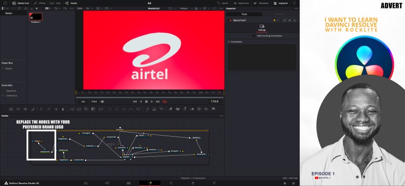The width and height of the screenshot is (405, 186).
Task: Switch to the Fairlight music note page
Action: point(193,183)
